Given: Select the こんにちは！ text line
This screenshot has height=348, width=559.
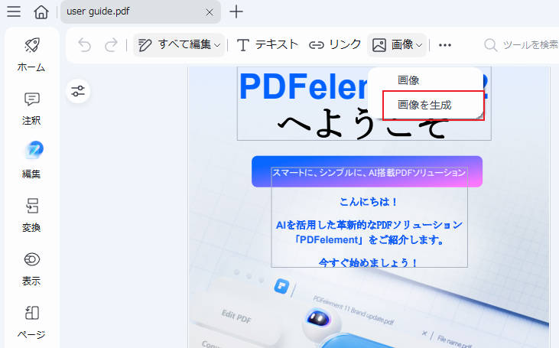Looking at the screenshot, I should 369,202.
